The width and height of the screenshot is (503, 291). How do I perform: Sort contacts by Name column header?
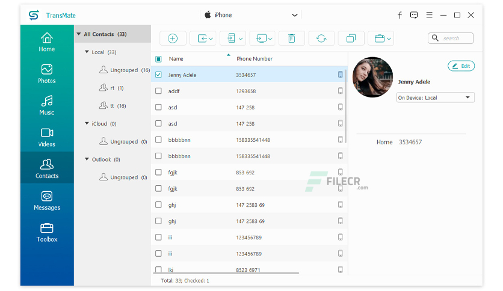(x=176, y=59)
